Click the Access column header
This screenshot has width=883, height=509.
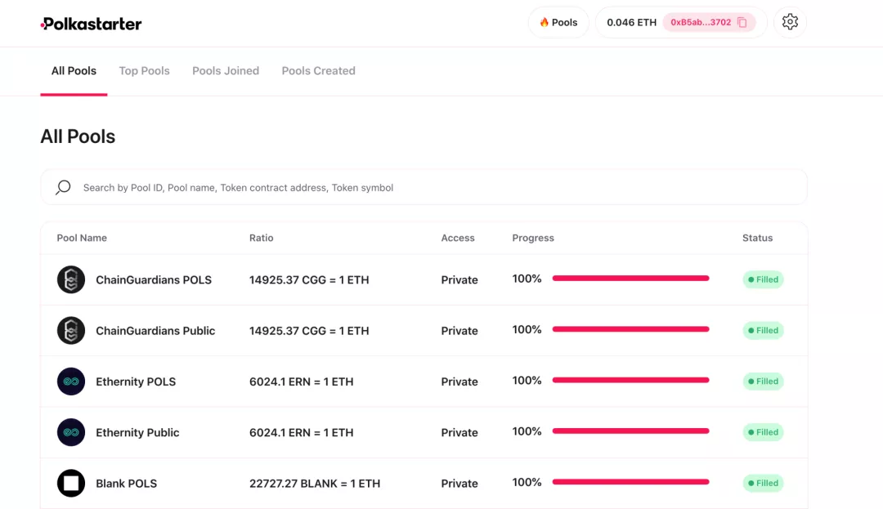tap(458, 238)
